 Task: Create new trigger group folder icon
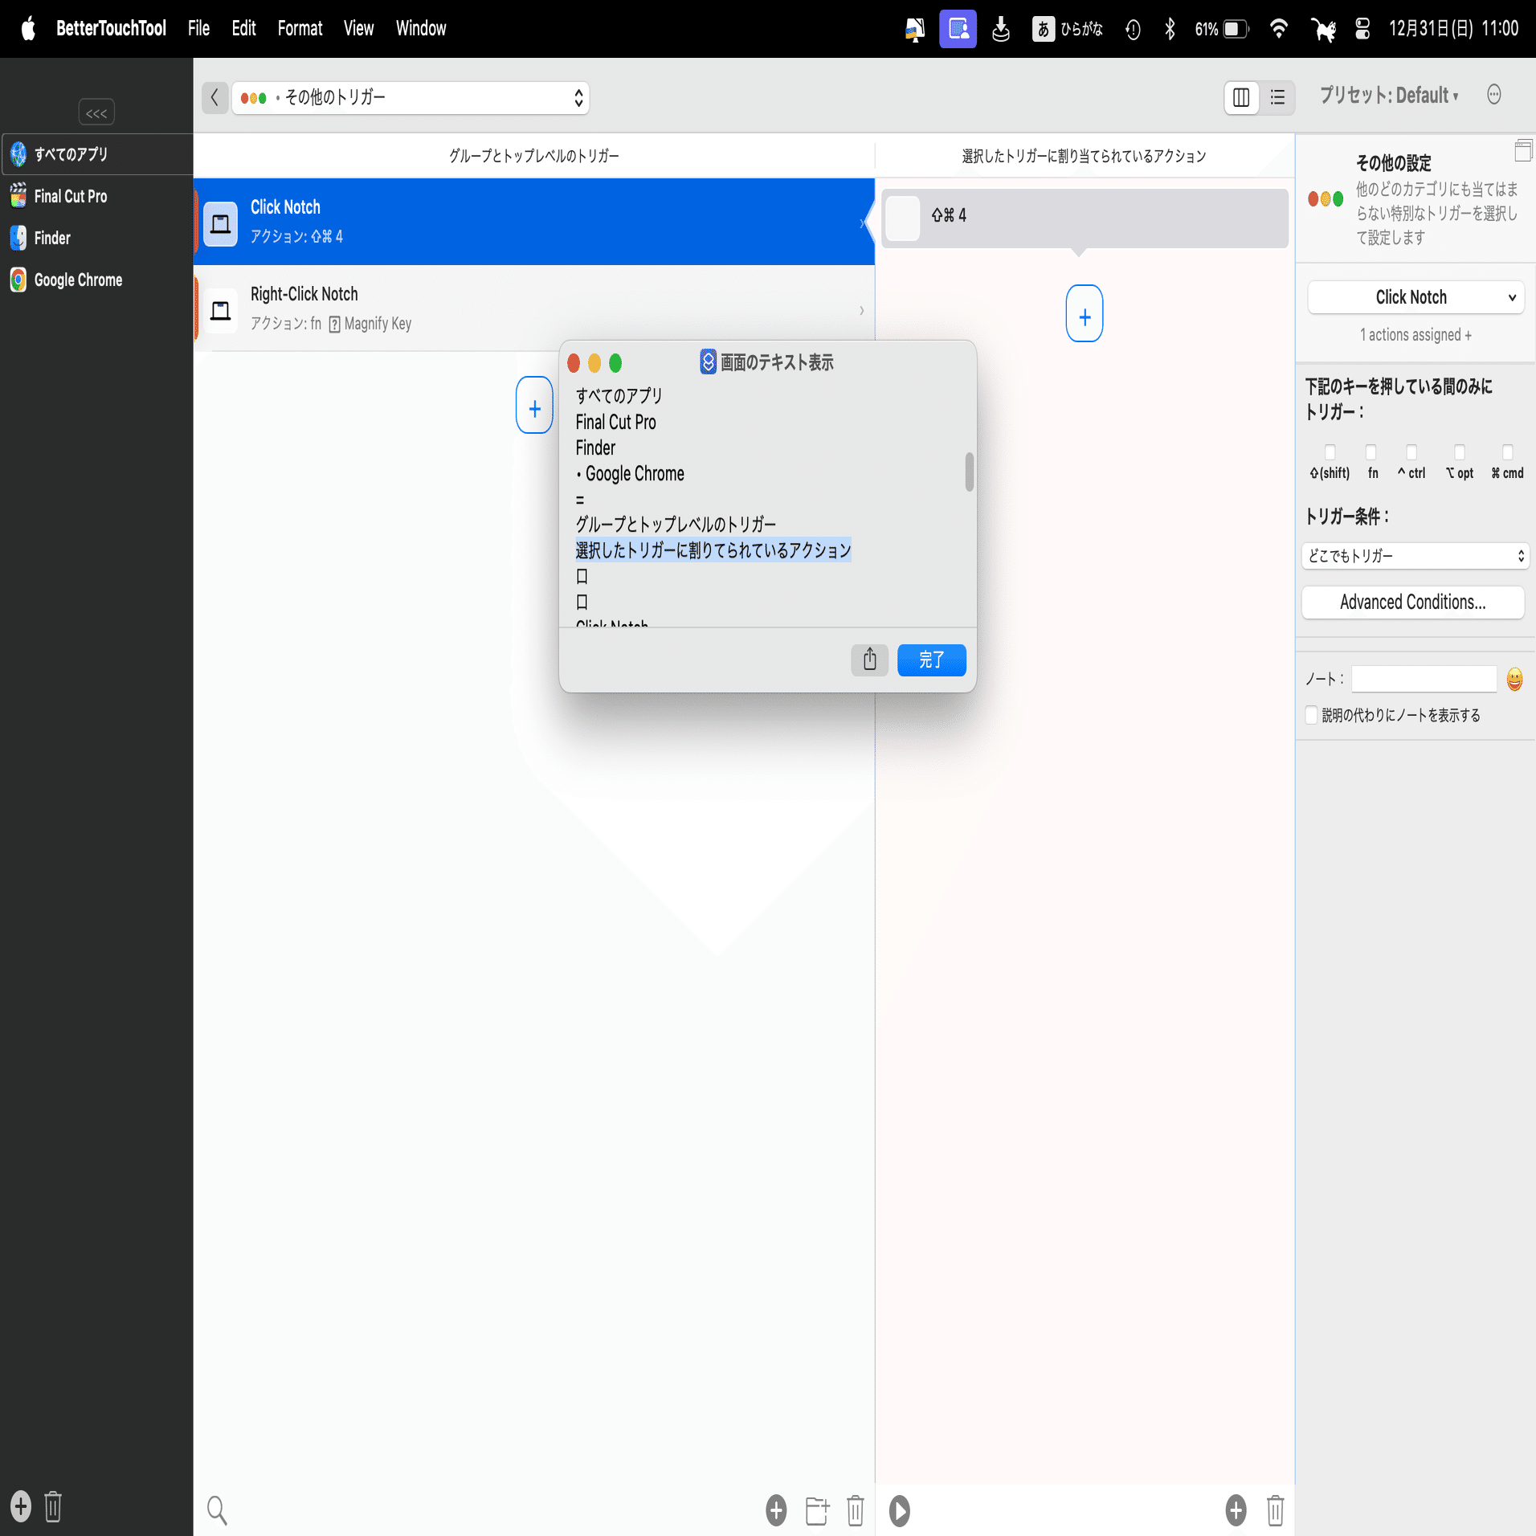[x=817, y=1510]
